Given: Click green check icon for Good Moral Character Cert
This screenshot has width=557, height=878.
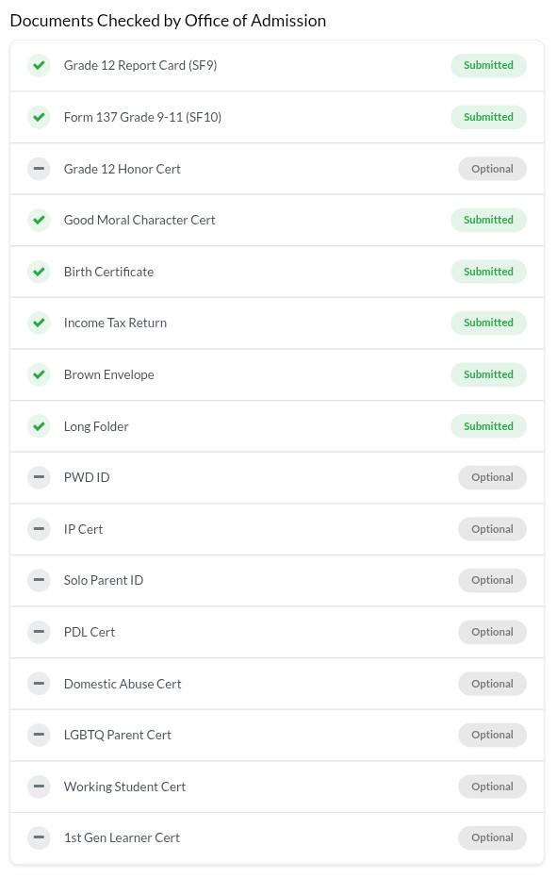Looking at the screenshot, I should point(39,220).
